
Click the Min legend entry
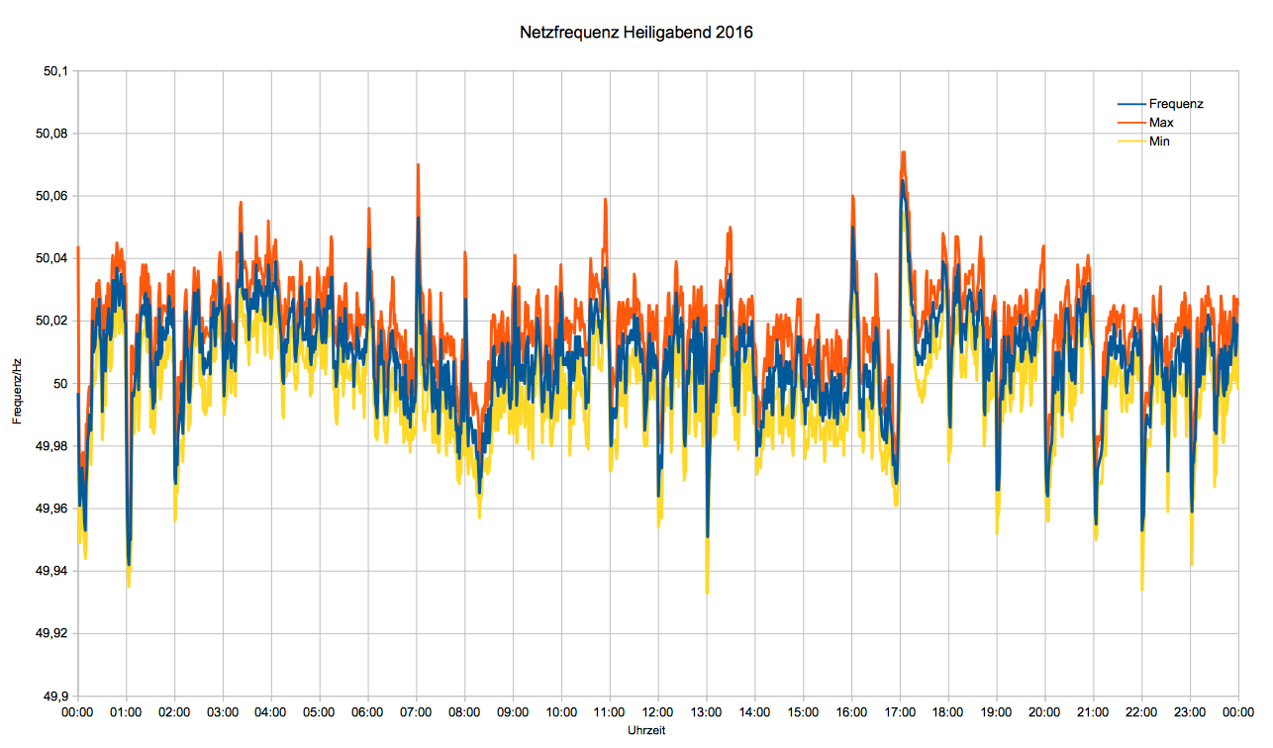[1144, 141]
